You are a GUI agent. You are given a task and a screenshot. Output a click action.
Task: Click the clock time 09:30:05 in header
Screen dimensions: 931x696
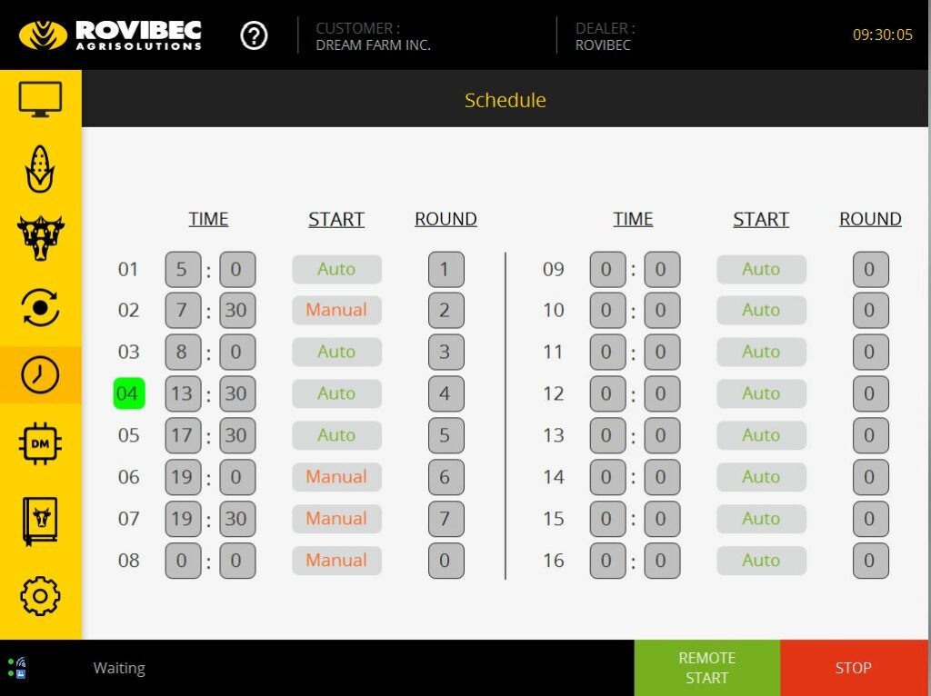pos(882,35)
